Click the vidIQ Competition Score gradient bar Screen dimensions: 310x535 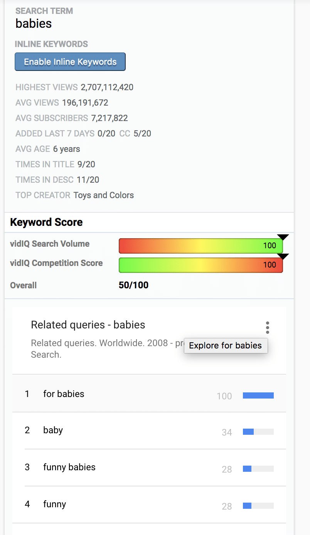click(201, 265)
